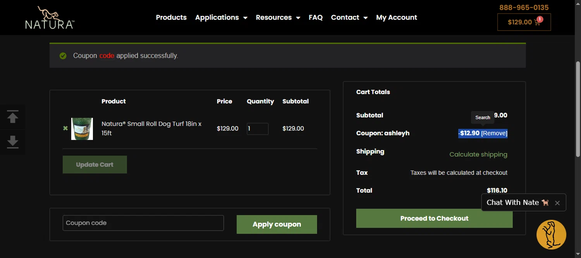This screenshot has height=258, width=581.
Task: Click the Natura logo
Action: (x=50, y=17)
